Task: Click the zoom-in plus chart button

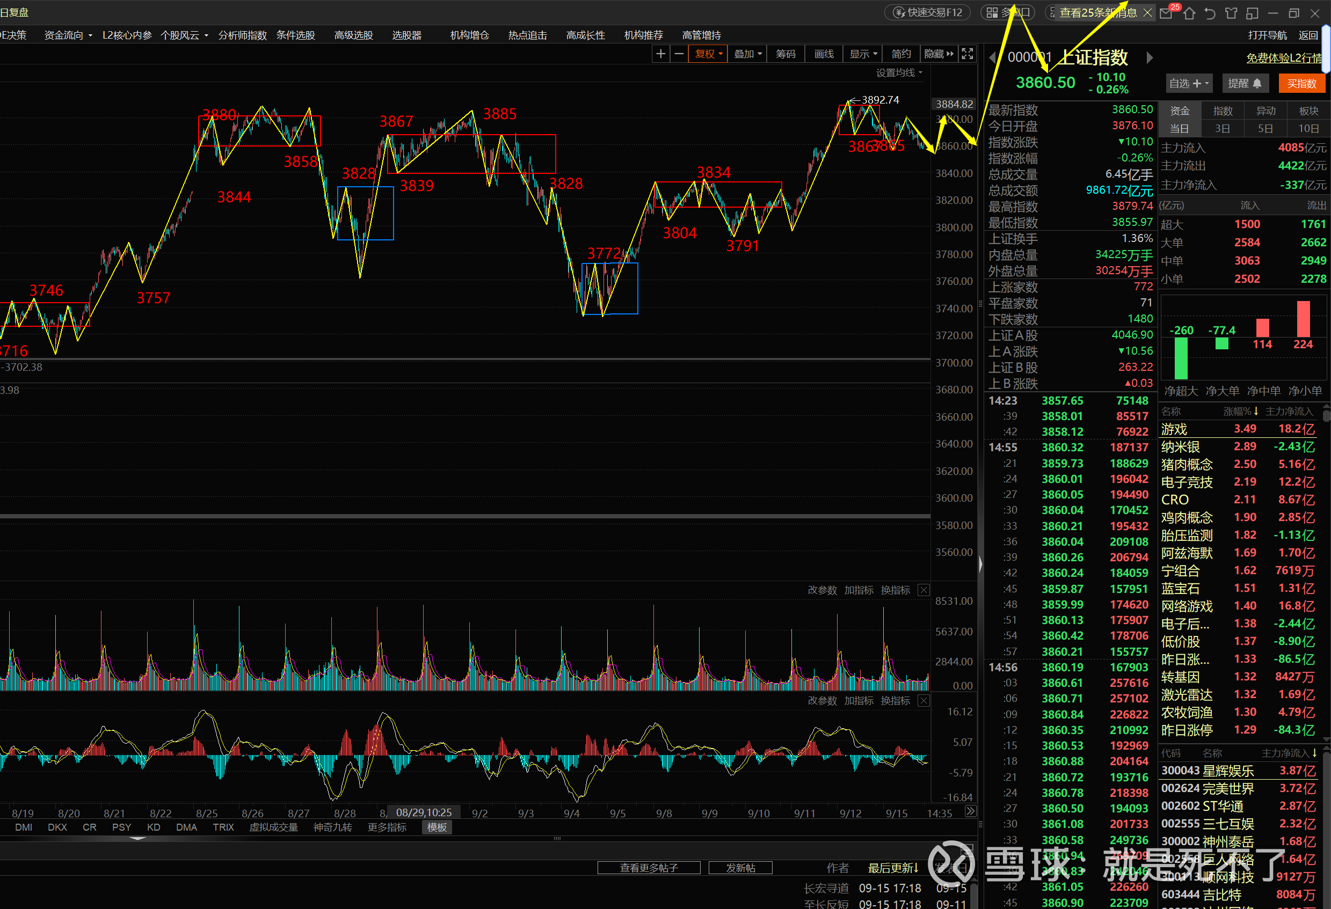Action: pos(660,54)
